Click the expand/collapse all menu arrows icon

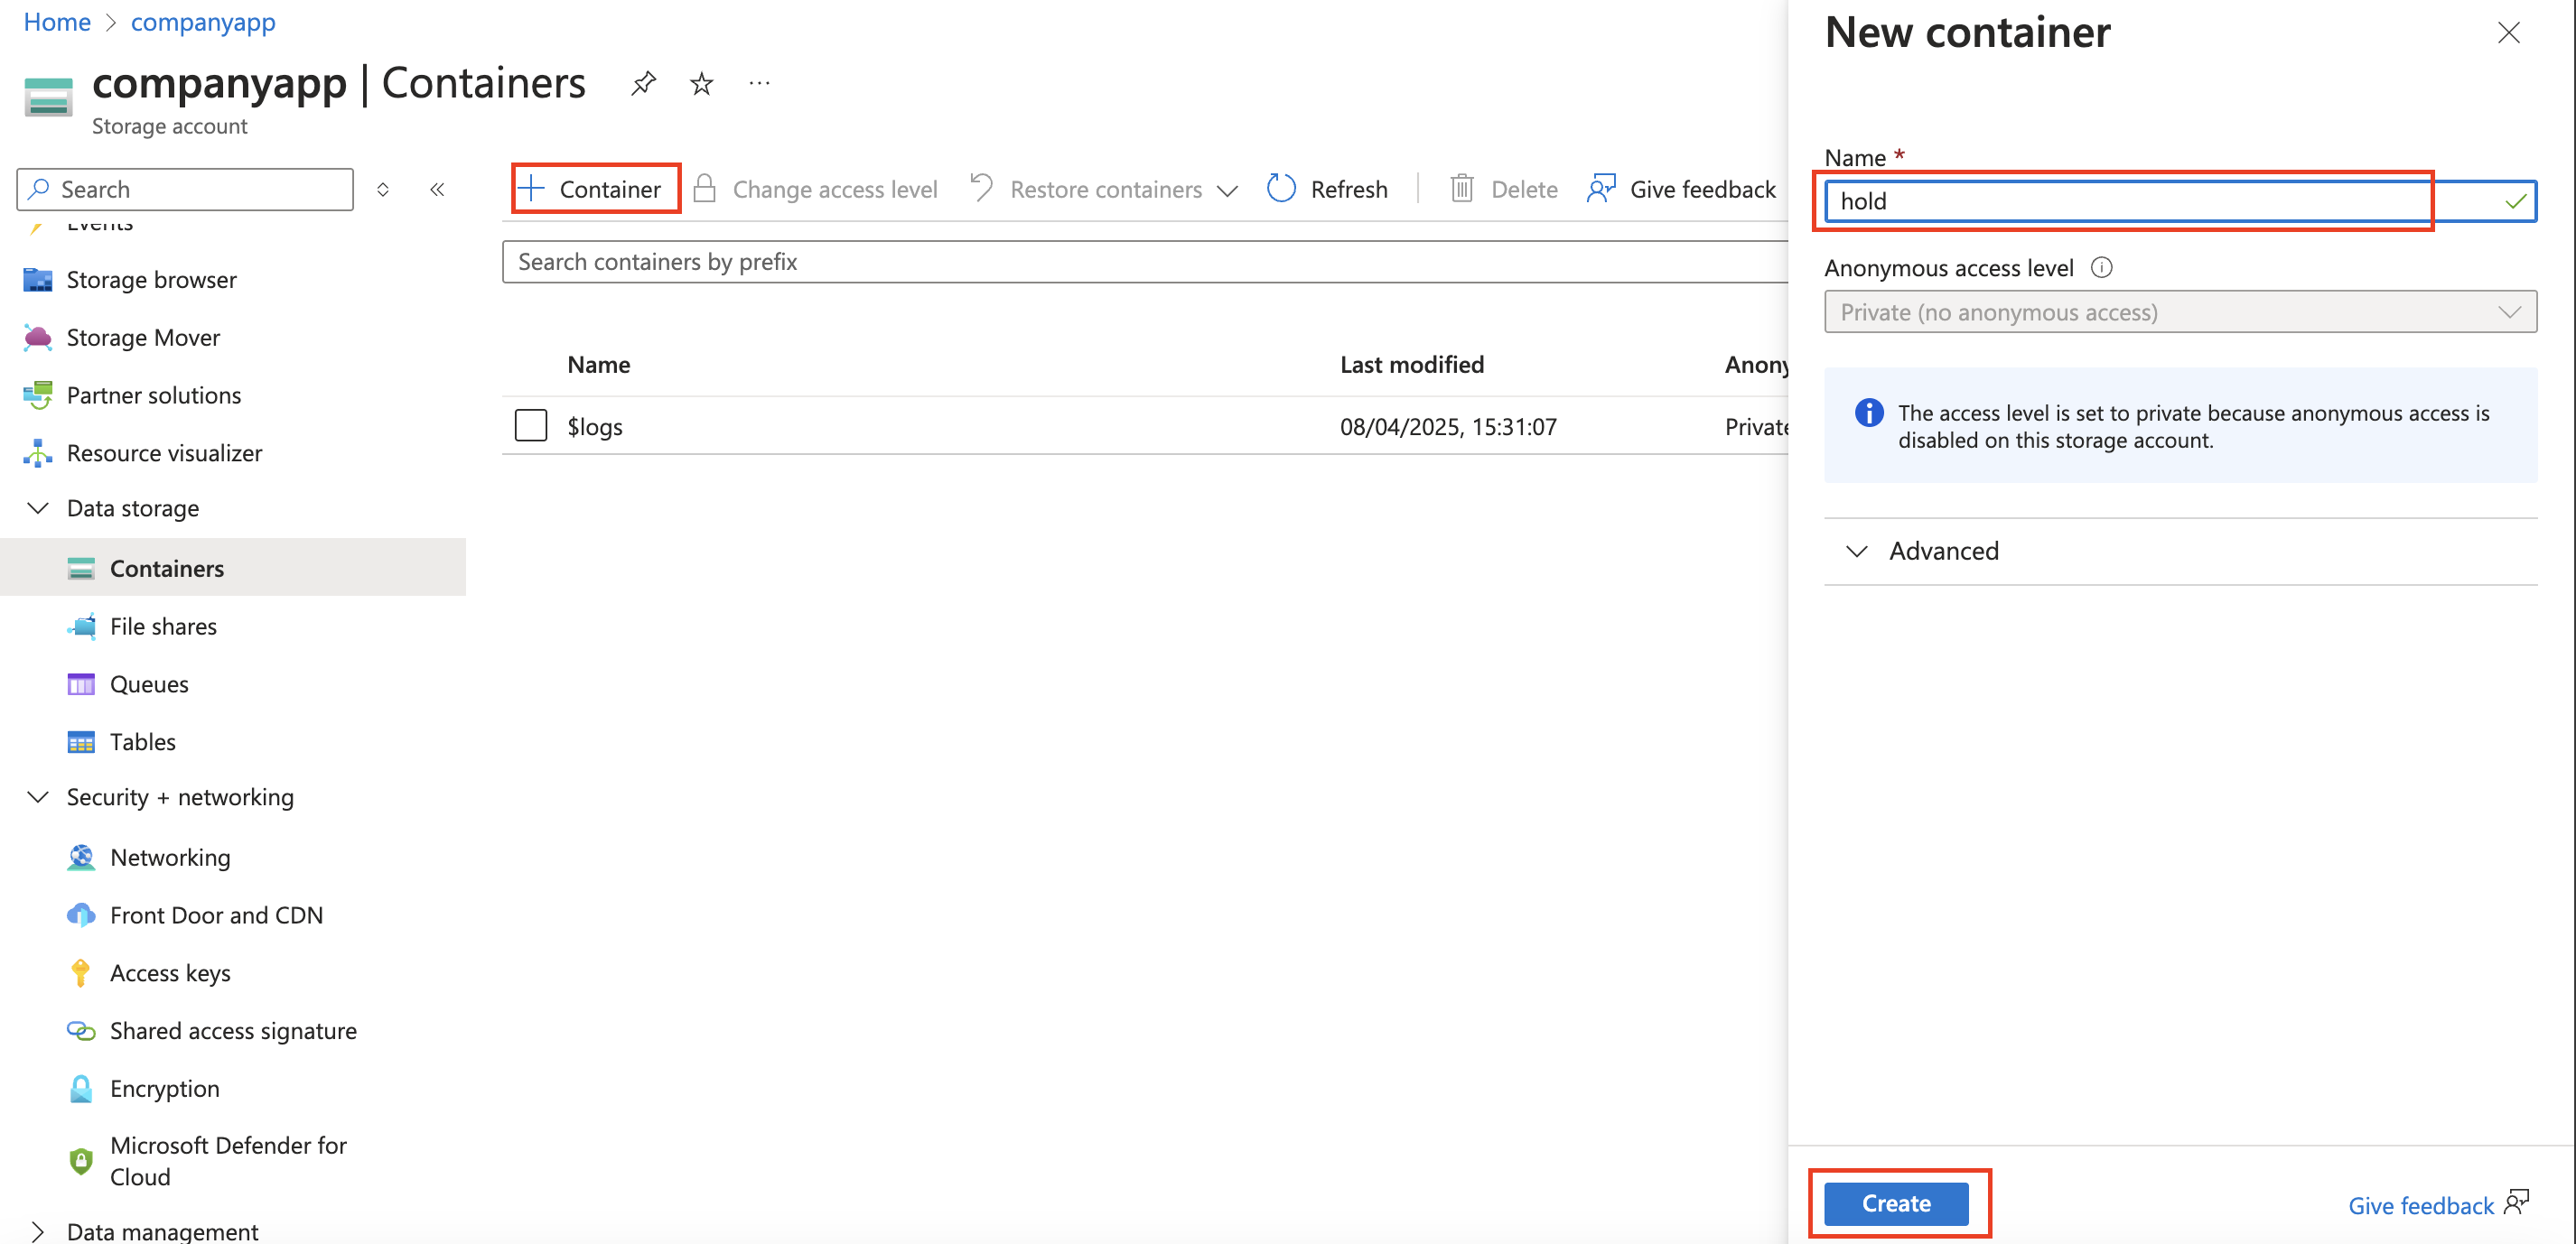click(382, 189)
